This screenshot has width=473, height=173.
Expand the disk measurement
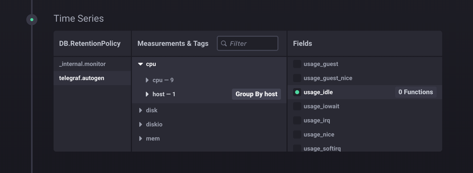140,110
